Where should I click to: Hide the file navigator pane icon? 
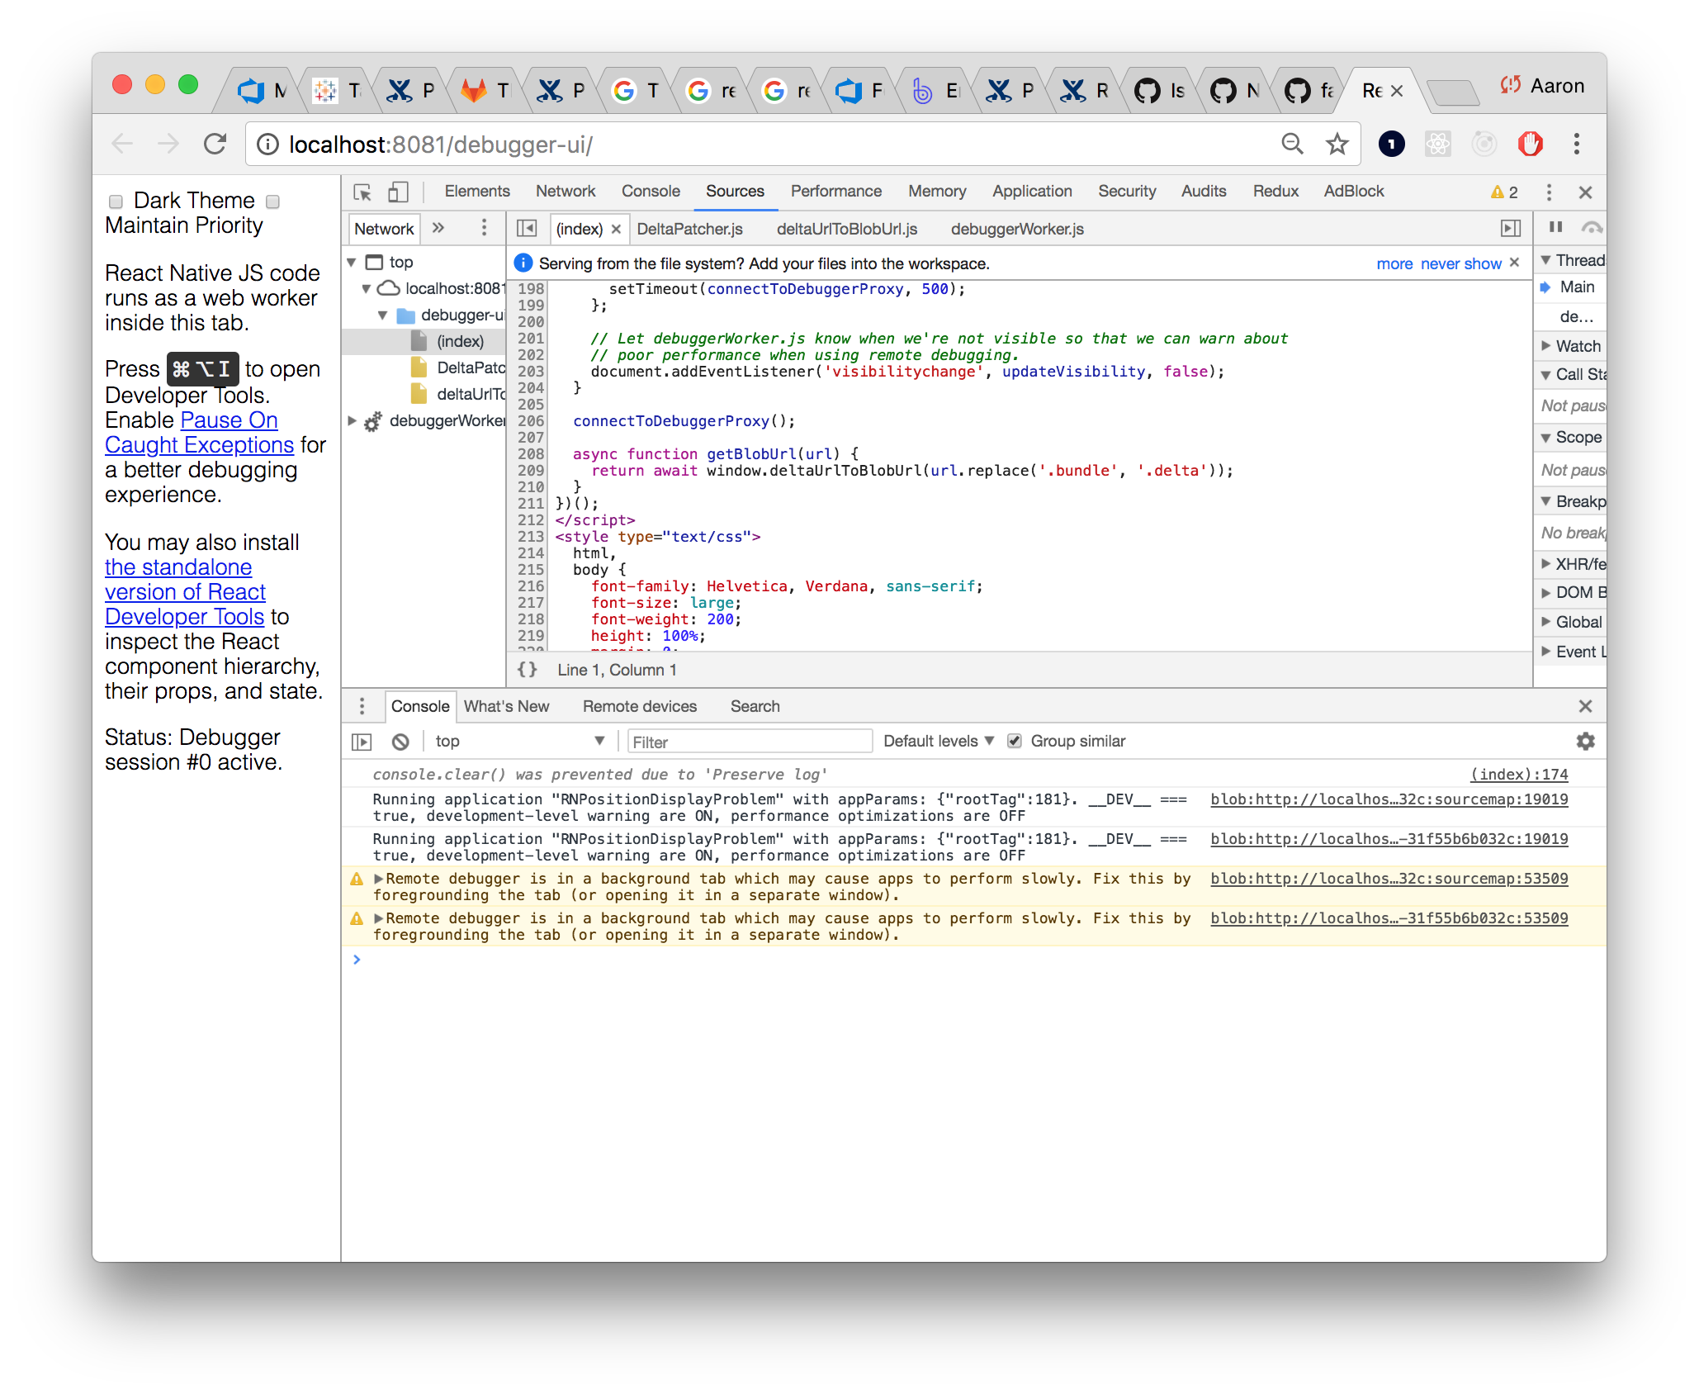point(527,229)
